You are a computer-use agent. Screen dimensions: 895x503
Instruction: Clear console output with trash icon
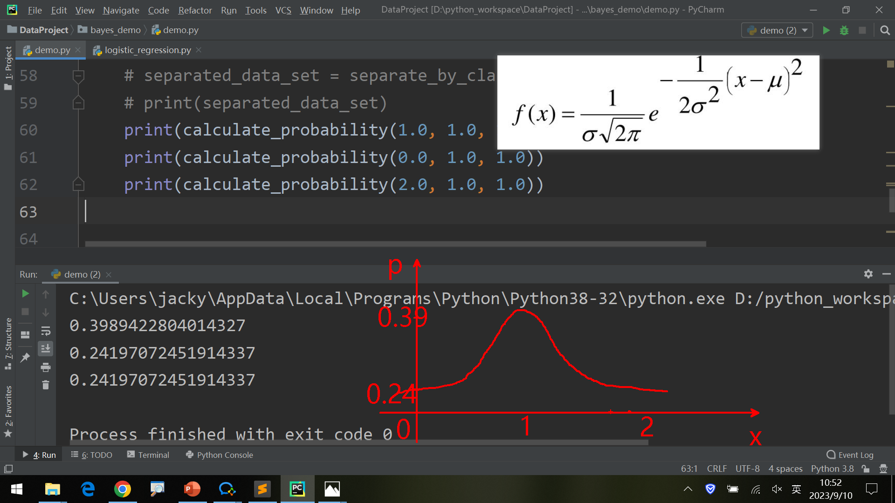[46, 385]
